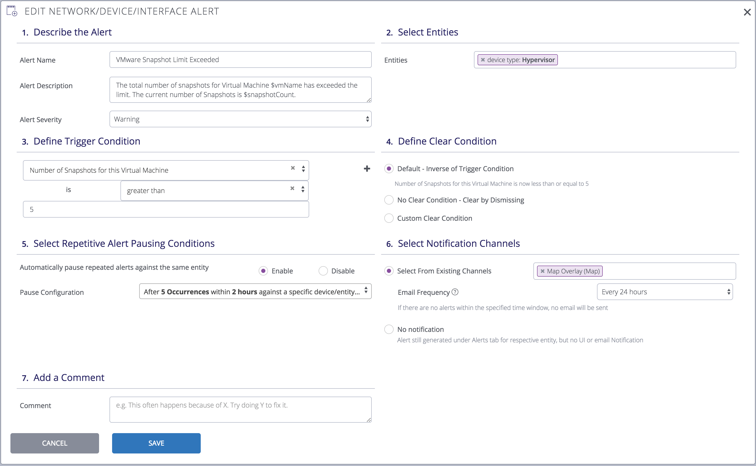
Task: Remove the Hypervisor device type entity tag
Action: point(483,60)
